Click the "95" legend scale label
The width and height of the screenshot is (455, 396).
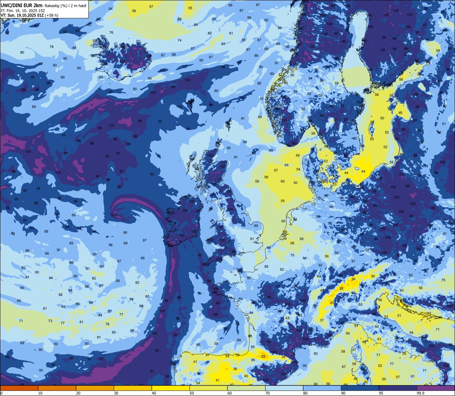tap(381, 393)
